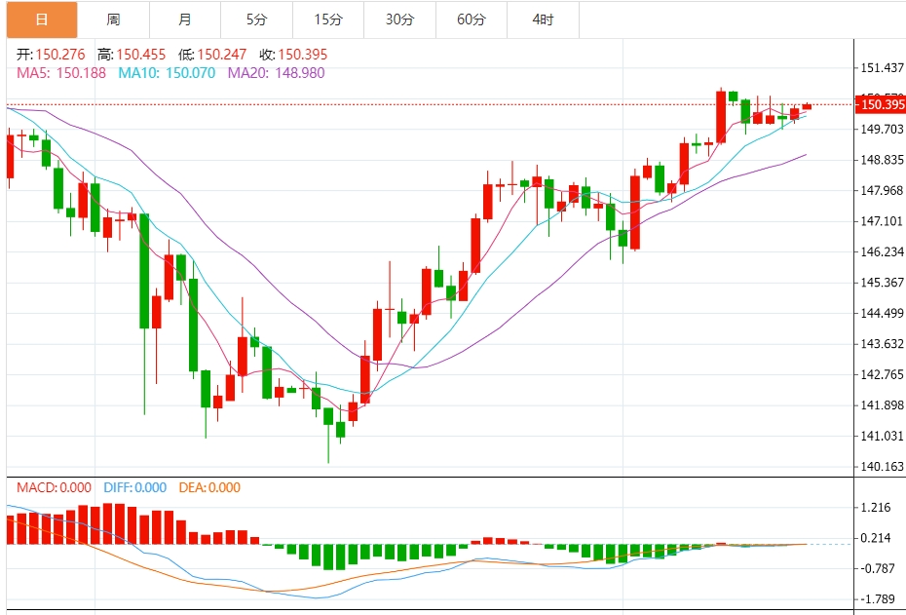The image size is (906, 615).
Task: Open the 60分 timeframe tab
Action: 472,19
